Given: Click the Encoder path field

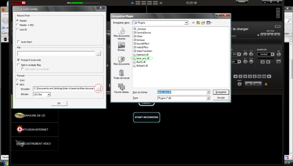Looking at the screenshot, I should (x=63, y=89).
